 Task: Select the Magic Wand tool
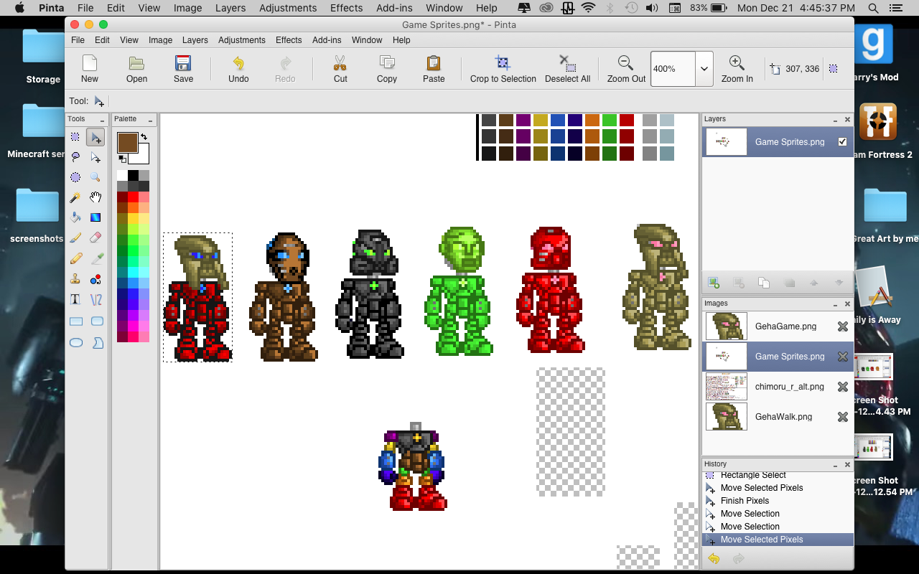(x=75, y=197)
